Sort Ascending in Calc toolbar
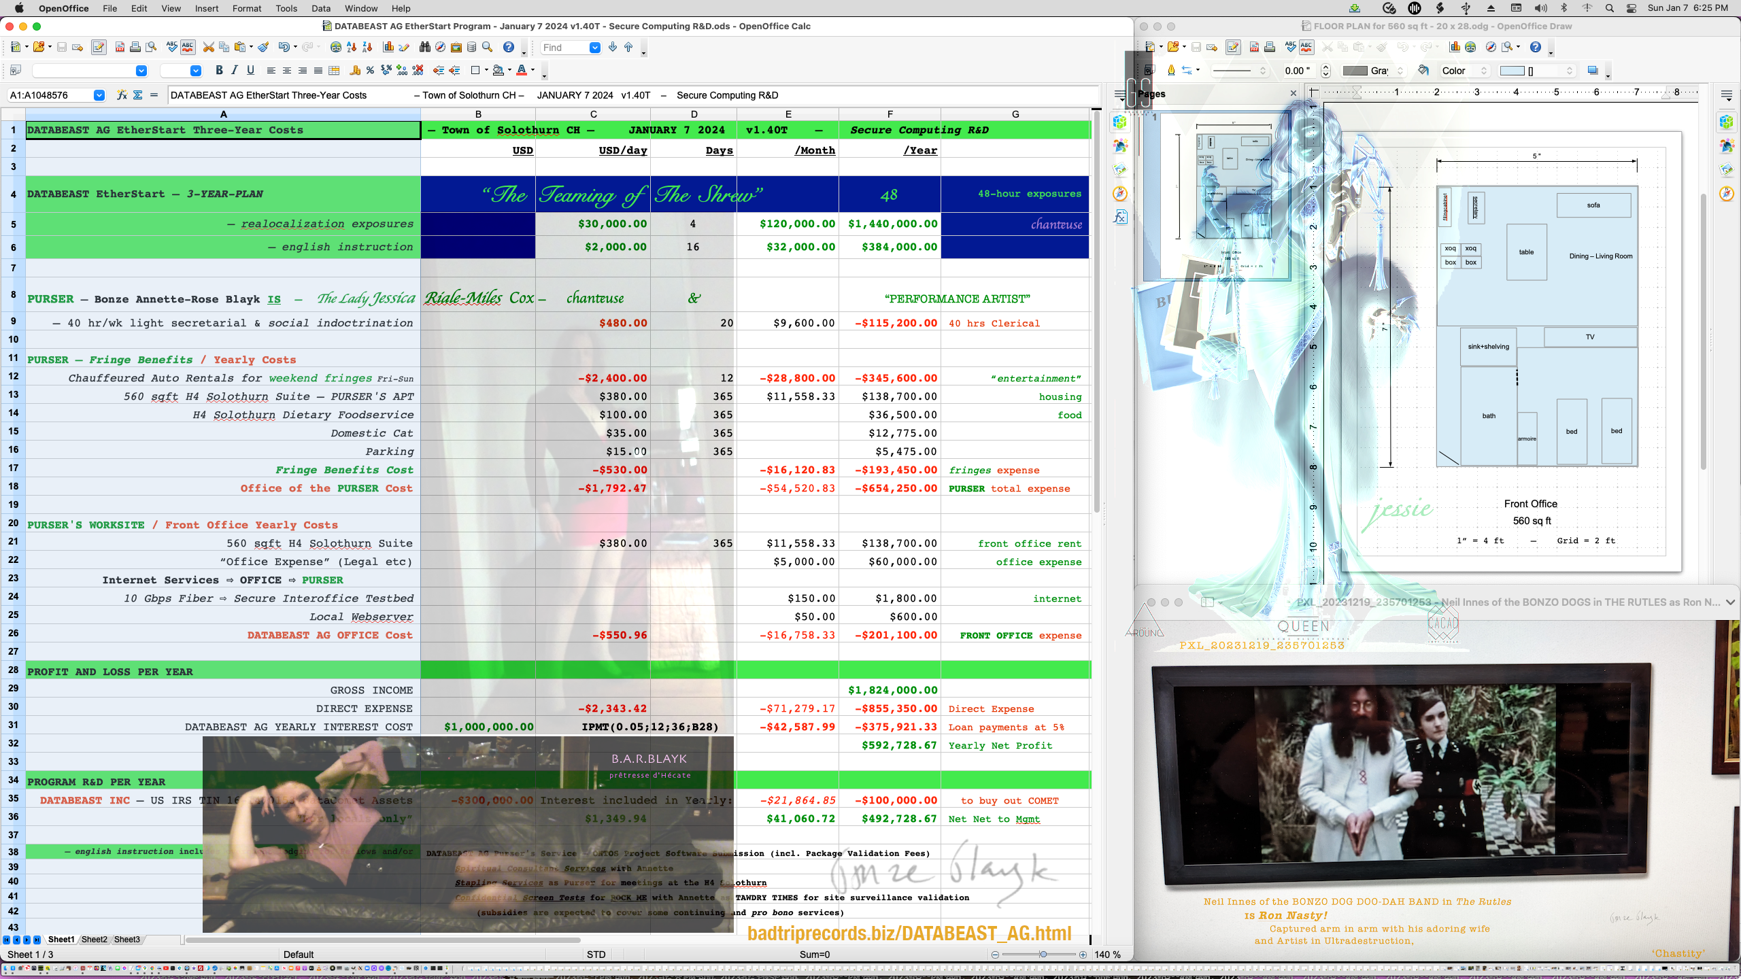The width and height of the screenshot is (1741, 979). [x=352, y=47]
